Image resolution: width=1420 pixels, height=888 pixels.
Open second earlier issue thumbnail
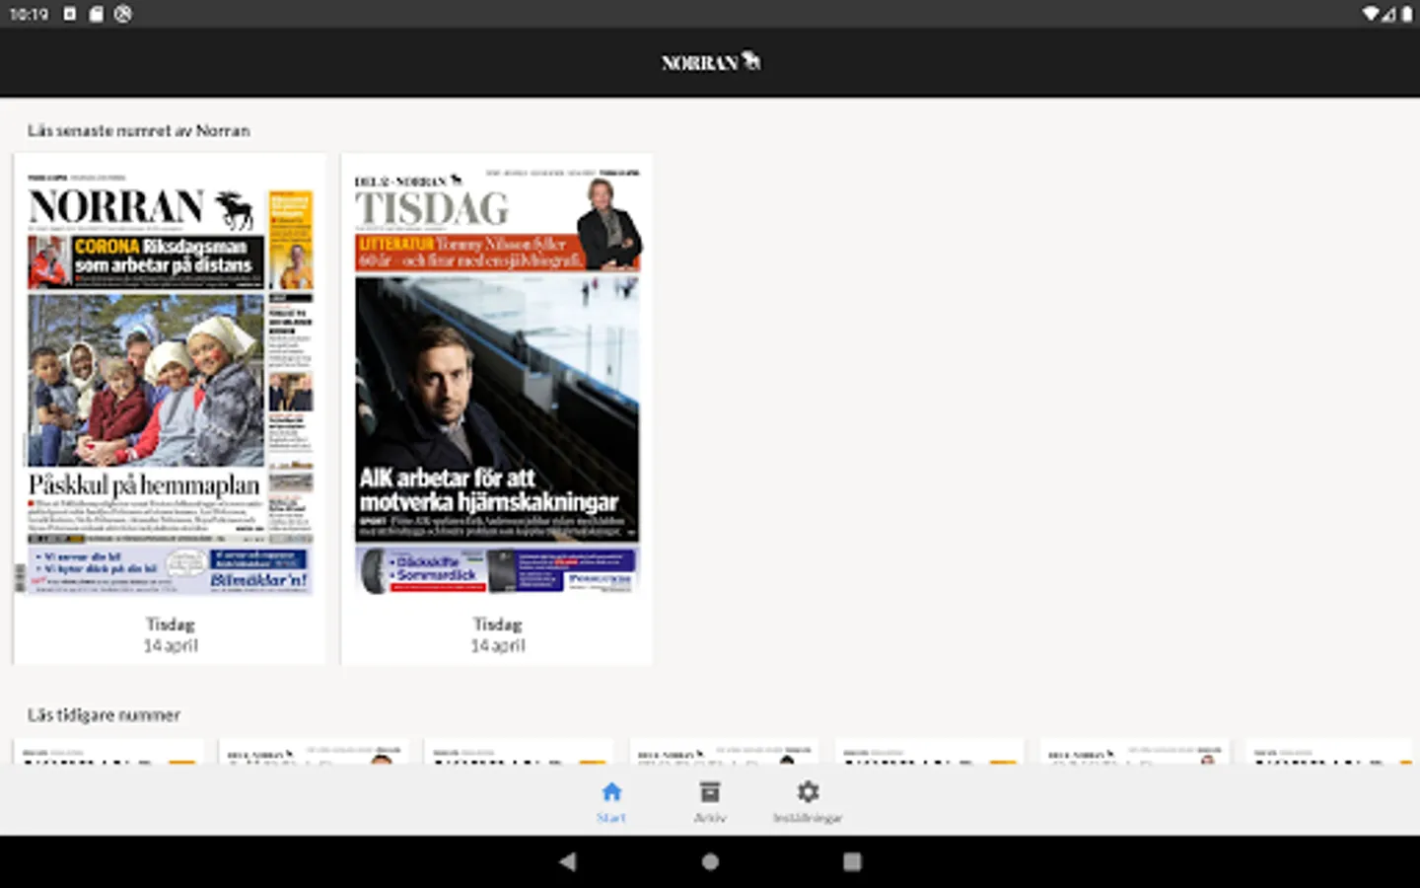tap(315, 752)
